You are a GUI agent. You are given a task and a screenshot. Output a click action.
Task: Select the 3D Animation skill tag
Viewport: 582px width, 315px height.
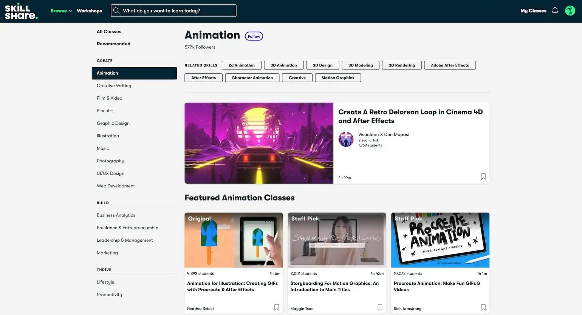[x=283, y=65]
